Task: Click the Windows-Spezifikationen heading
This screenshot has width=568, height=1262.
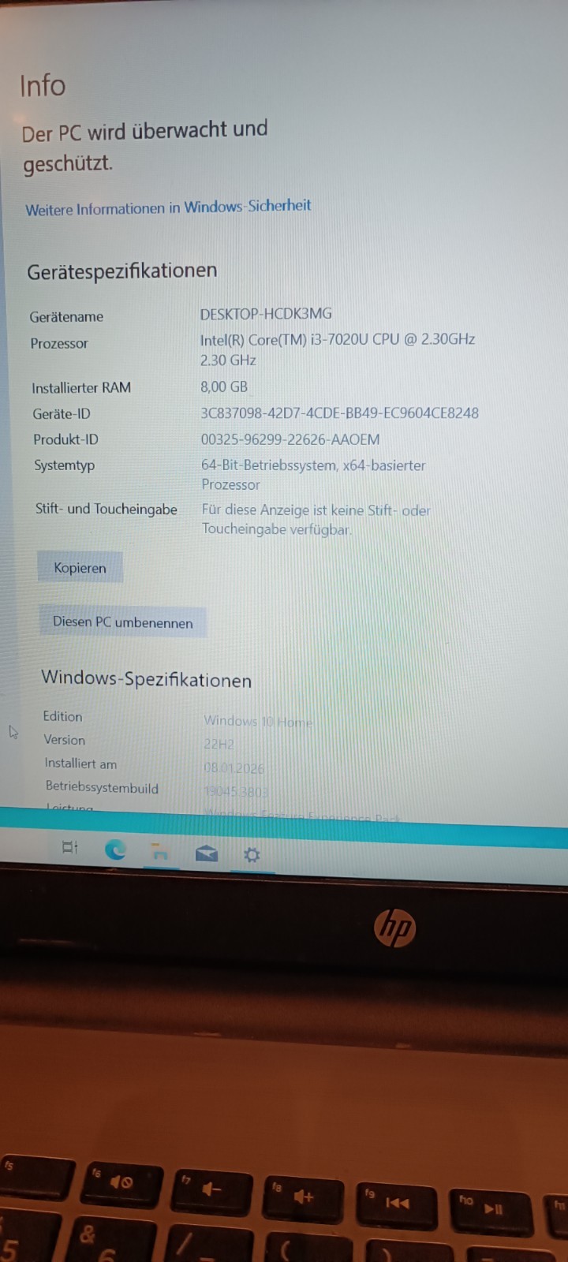Action: 147,678
